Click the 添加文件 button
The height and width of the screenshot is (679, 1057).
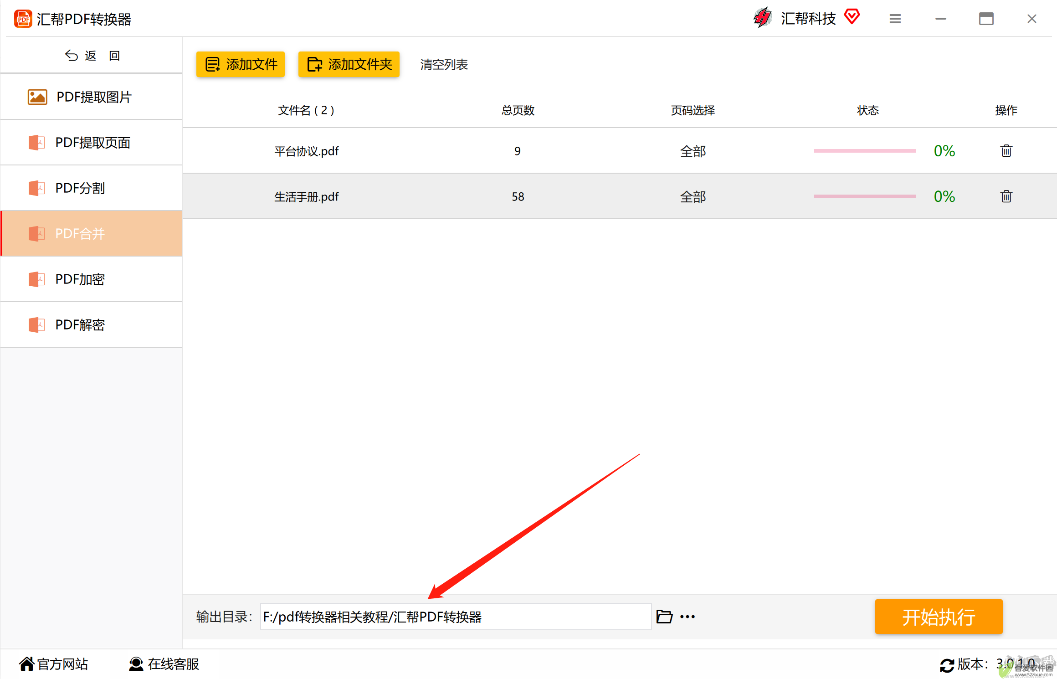click(241, 64)
